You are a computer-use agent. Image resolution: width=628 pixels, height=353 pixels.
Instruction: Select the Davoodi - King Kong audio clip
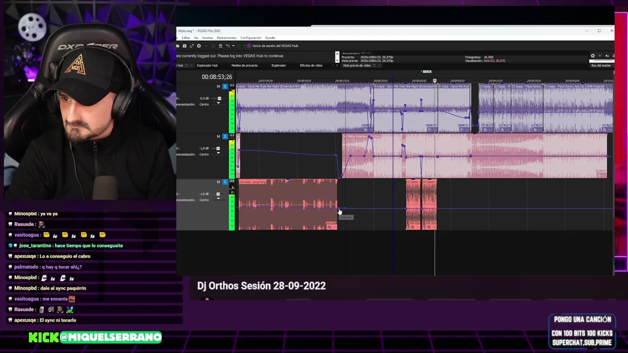pyautogui.click(x=288, y=204)
